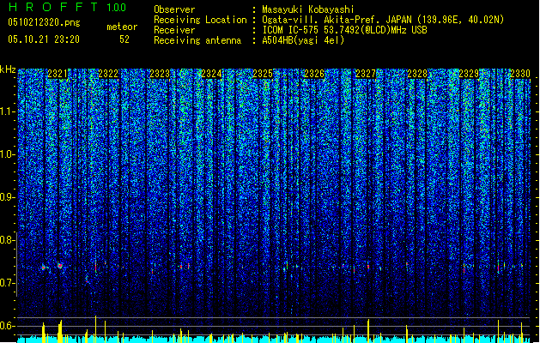Click the 2328 time marker

(417, 74)
